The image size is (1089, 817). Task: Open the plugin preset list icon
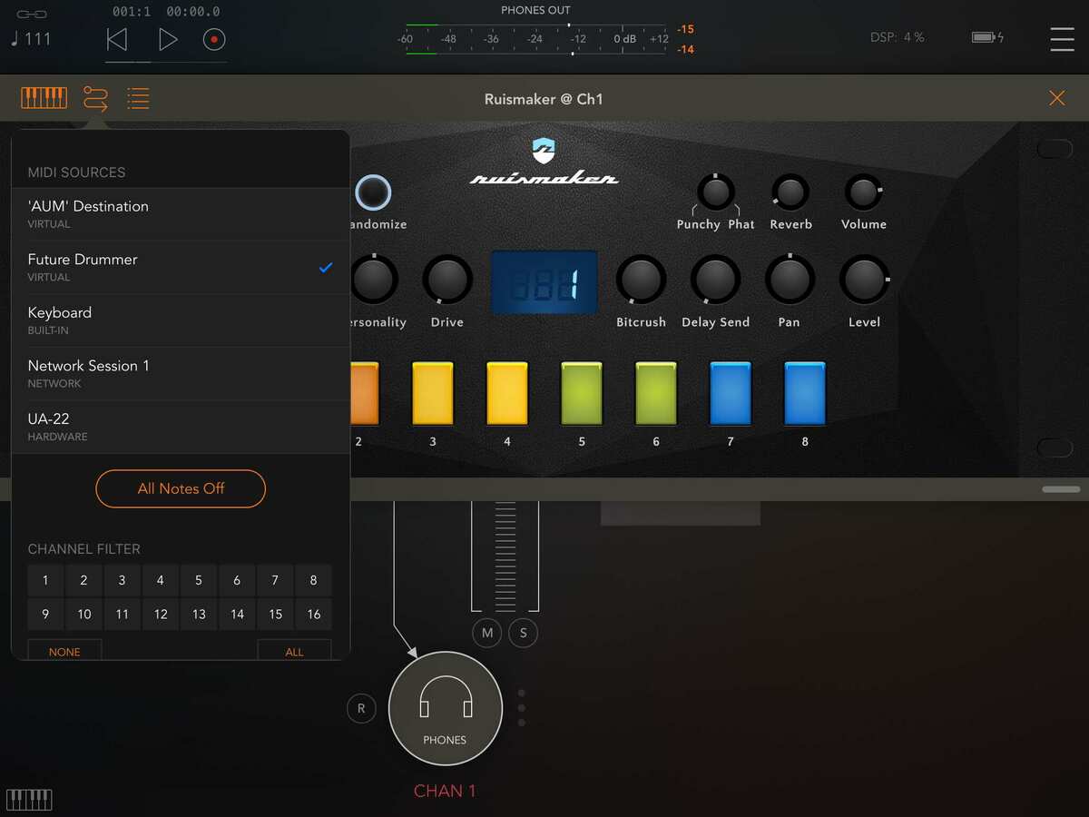[x=138, y=98]
